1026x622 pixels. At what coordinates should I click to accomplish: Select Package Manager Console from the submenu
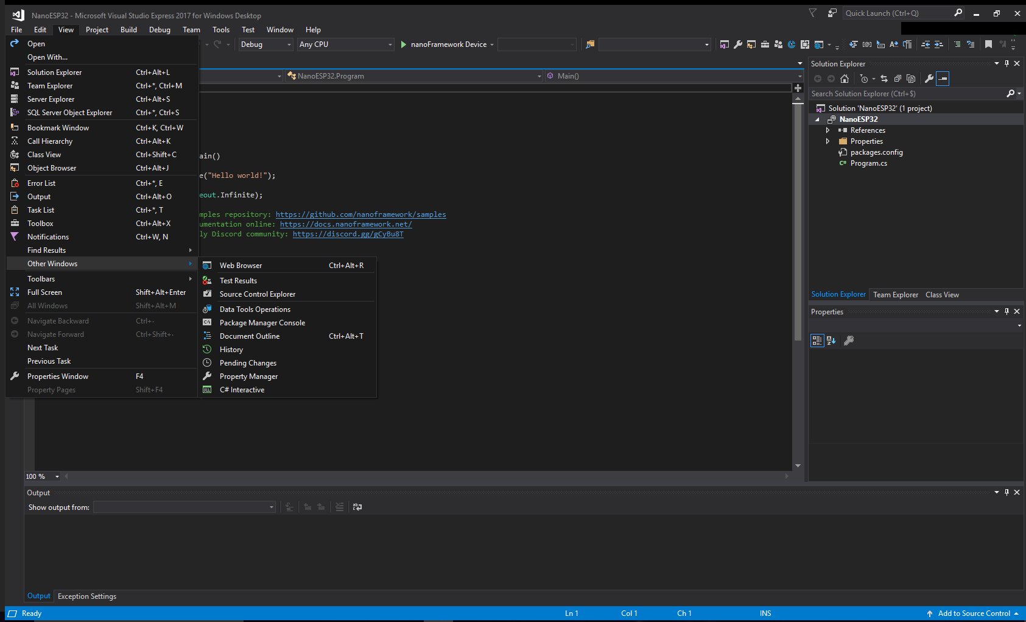click(x=262, y=322)
